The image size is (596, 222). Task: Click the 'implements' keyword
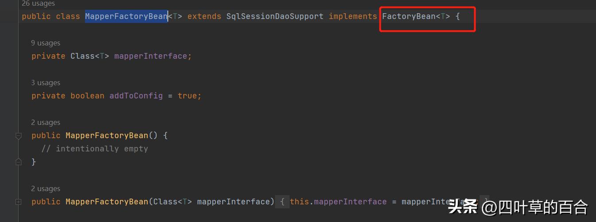coord(352,16)
